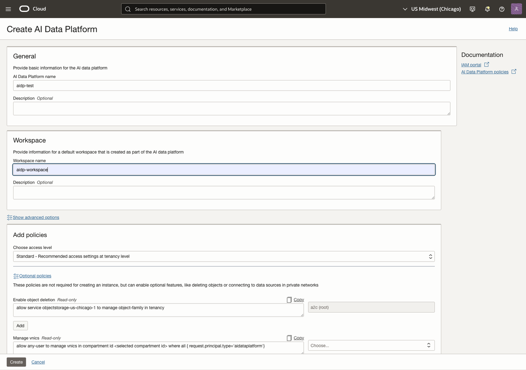This screenshot has height=370, width=526.
Task: Open the user profile avatar
Action: pos(517,9)
